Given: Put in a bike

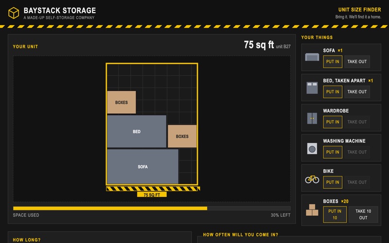Looking at the screenshot, I should [333, 182].
